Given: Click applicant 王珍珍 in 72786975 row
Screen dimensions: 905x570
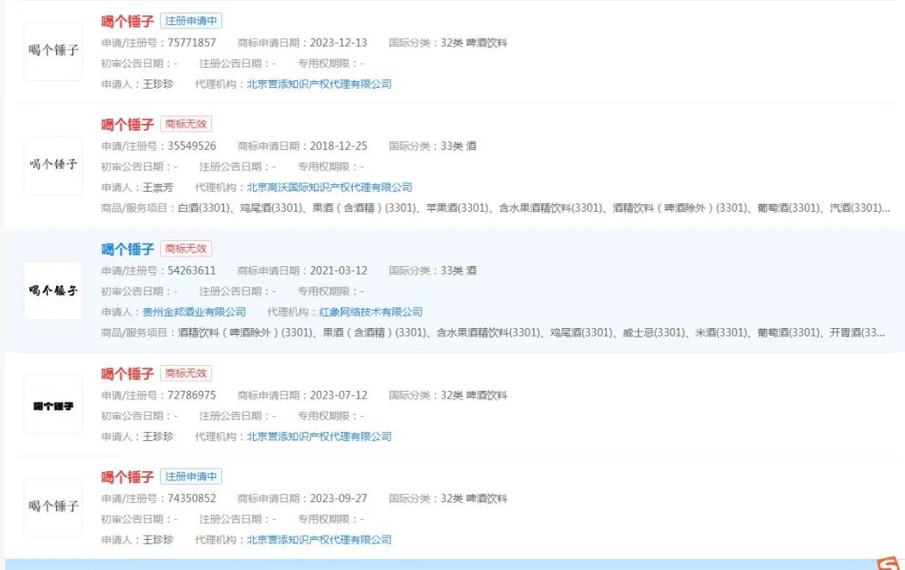Looking at the screenshot, I should (x=158, y=436).
